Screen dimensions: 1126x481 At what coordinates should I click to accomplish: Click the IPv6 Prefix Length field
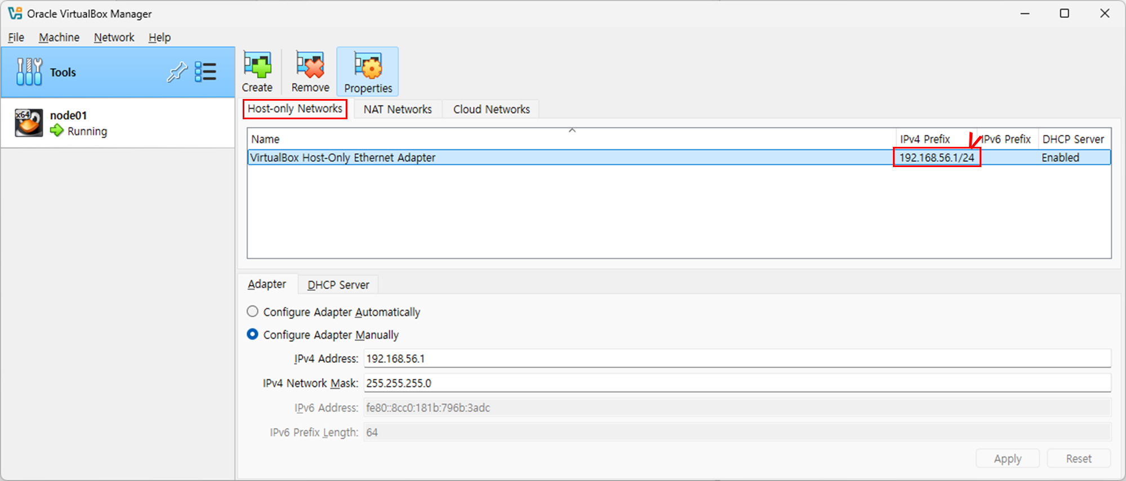(738, 433)
